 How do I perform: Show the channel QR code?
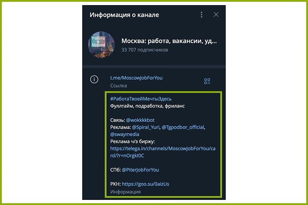click(207, 81)
